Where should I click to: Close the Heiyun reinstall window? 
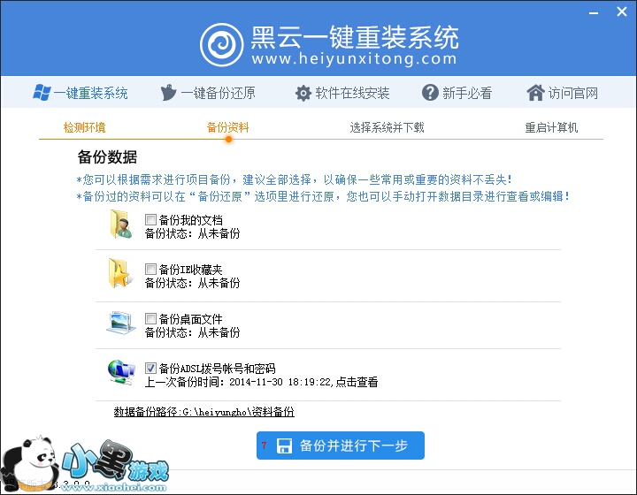(x=622, y=11)
